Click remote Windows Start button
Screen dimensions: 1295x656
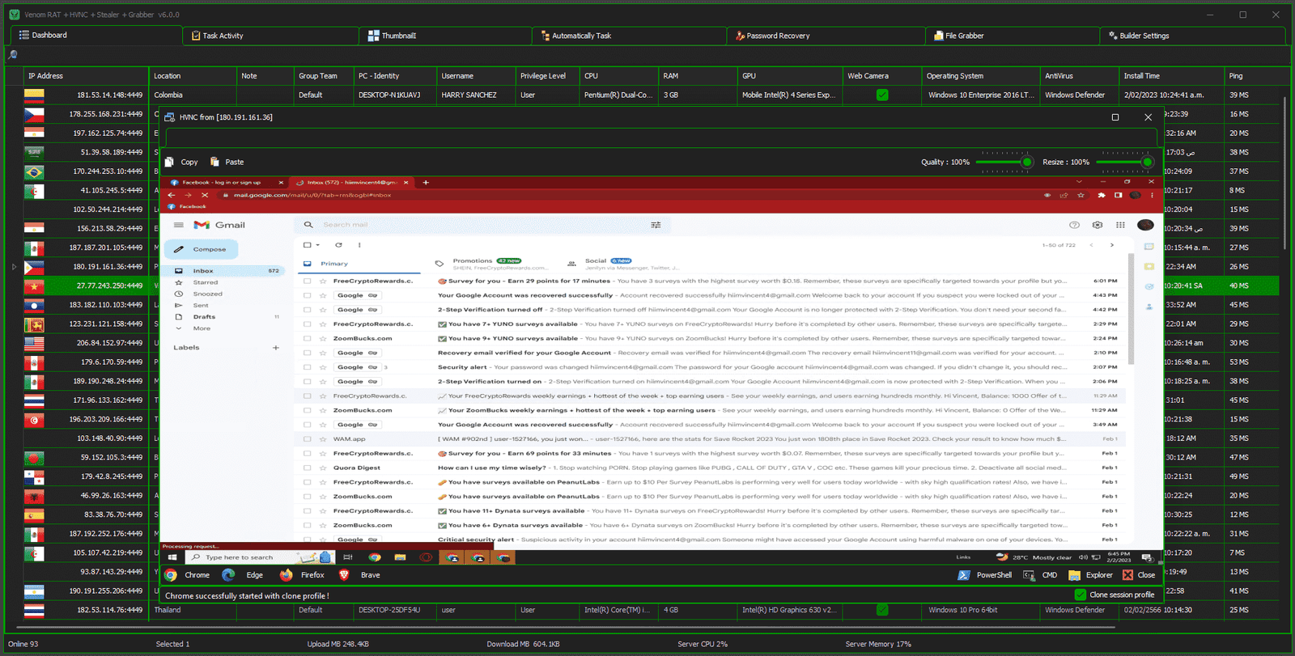click(x=172, y=557)
